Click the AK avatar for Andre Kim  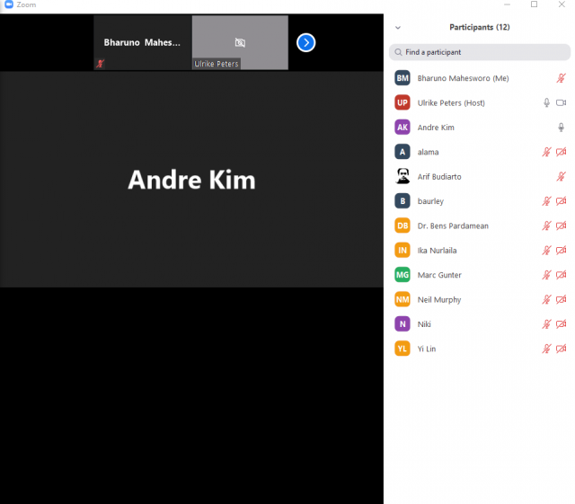click(402, 127)
